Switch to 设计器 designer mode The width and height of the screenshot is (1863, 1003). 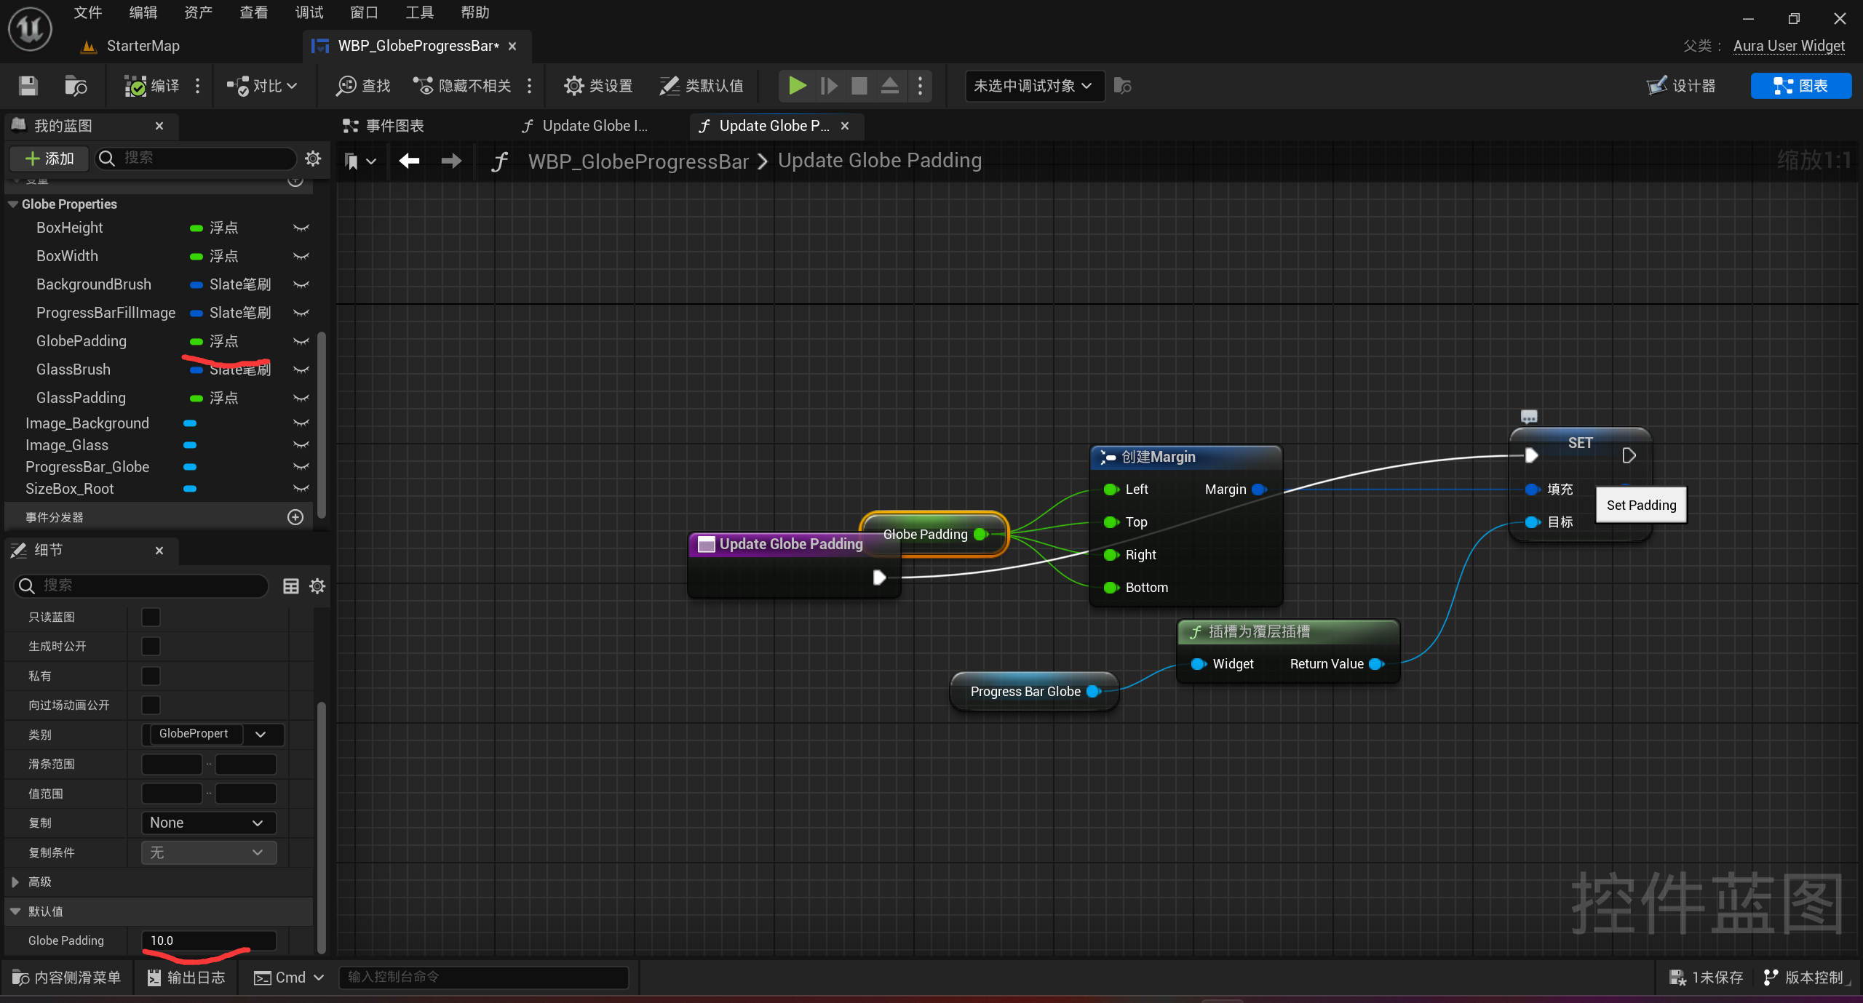[x=1681, y=86]
